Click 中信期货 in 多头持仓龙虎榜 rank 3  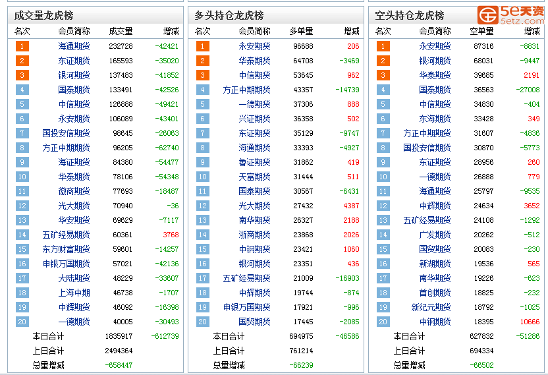click(254, 75)
